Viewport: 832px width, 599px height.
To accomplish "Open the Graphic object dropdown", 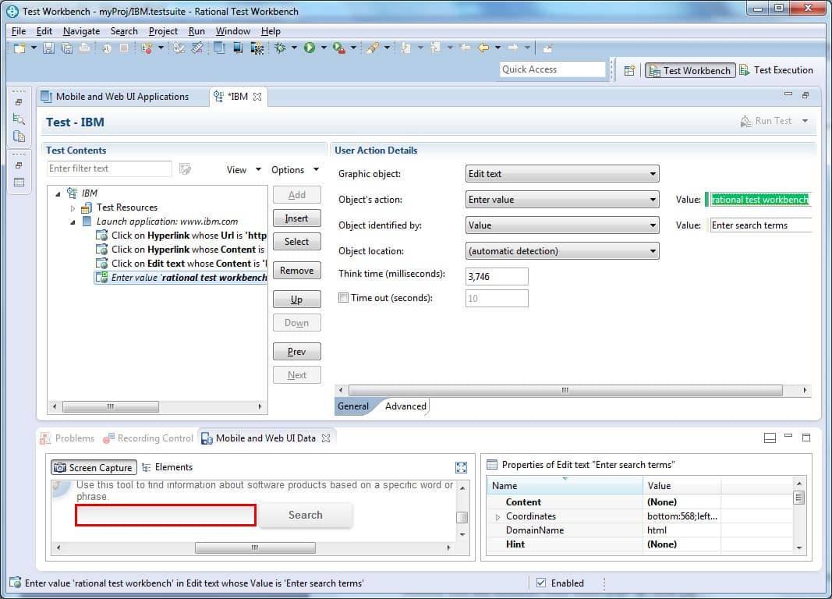I will (x=561, y=174).
